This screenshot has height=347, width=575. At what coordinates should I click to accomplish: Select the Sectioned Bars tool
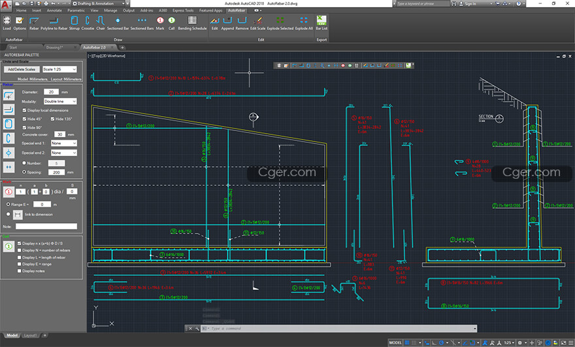point(142,23)
